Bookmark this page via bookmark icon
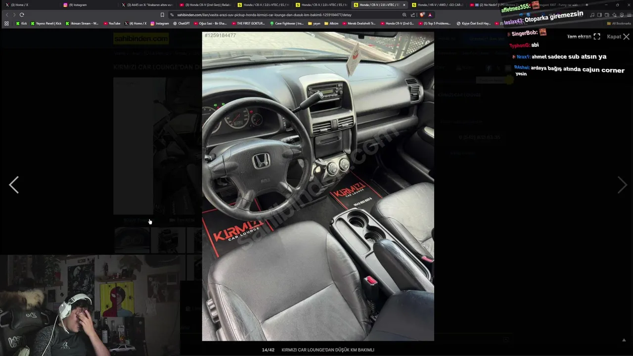This screenshot has height=356, width=633. tap(162, 15)
